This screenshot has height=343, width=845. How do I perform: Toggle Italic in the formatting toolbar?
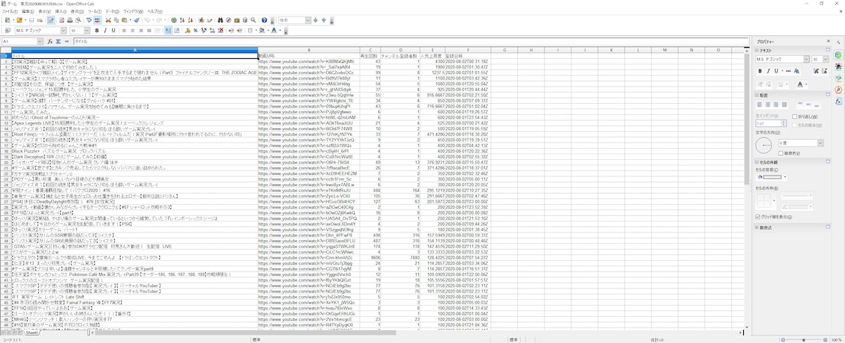105,30
